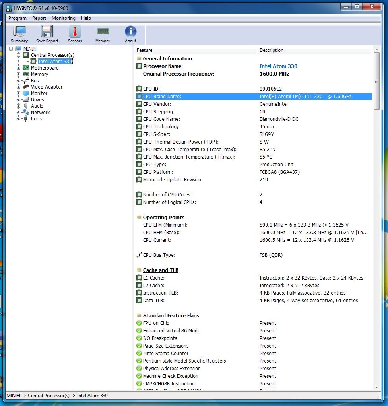This screenshot has width=388, height=406.
Task: Select the Instruction TLB row
Action: point(254,293)
